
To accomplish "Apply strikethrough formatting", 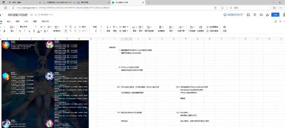I will (34, 31).
